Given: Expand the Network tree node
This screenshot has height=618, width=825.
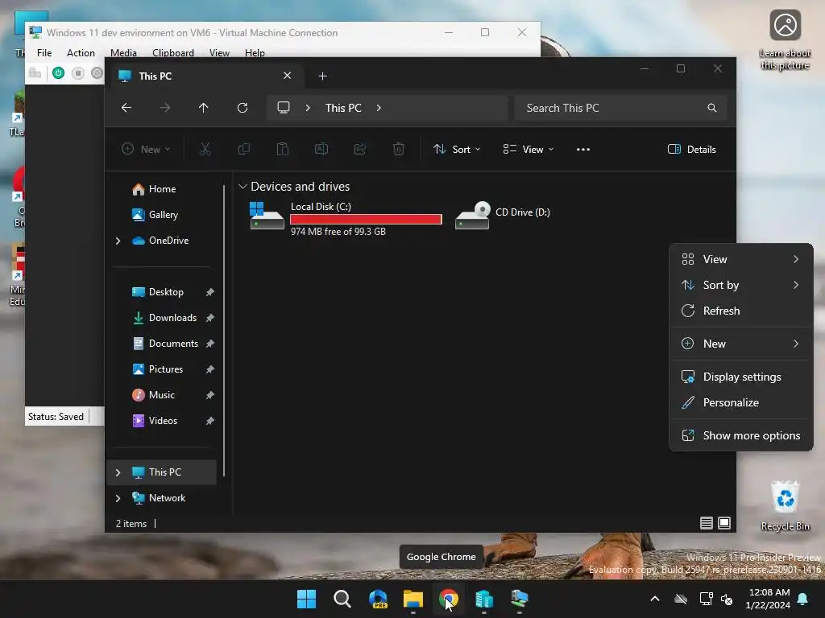Looking at the screenshot, I should click(x=118, y=498).
